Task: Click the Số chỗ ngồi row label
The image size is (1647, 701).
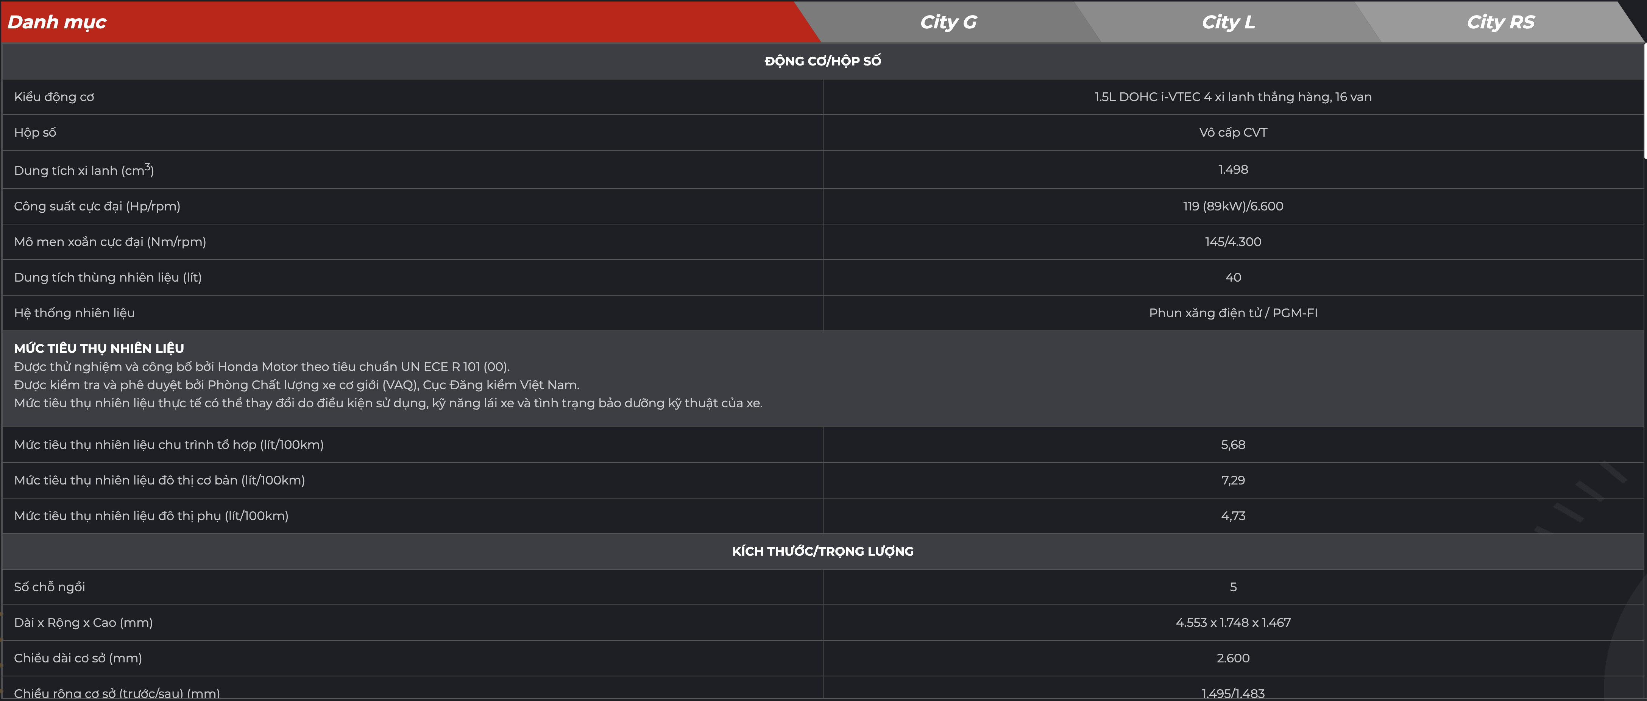Action: tap(49, 587)
